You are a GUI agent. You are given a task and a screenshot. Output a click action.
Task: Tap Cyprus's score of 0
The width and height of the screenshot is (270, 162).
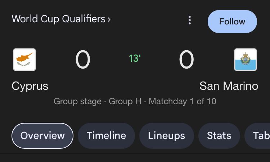[82, 60]
